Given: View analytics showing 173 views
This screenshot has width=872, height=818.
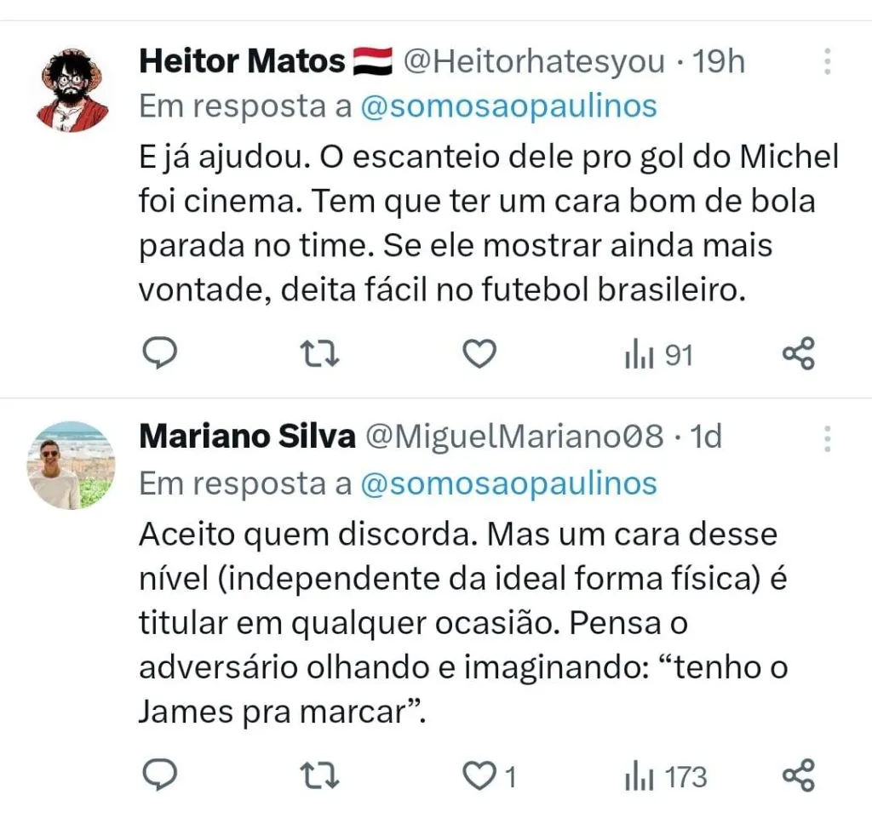Looking at the screenshot, I should tap(666, 776).
